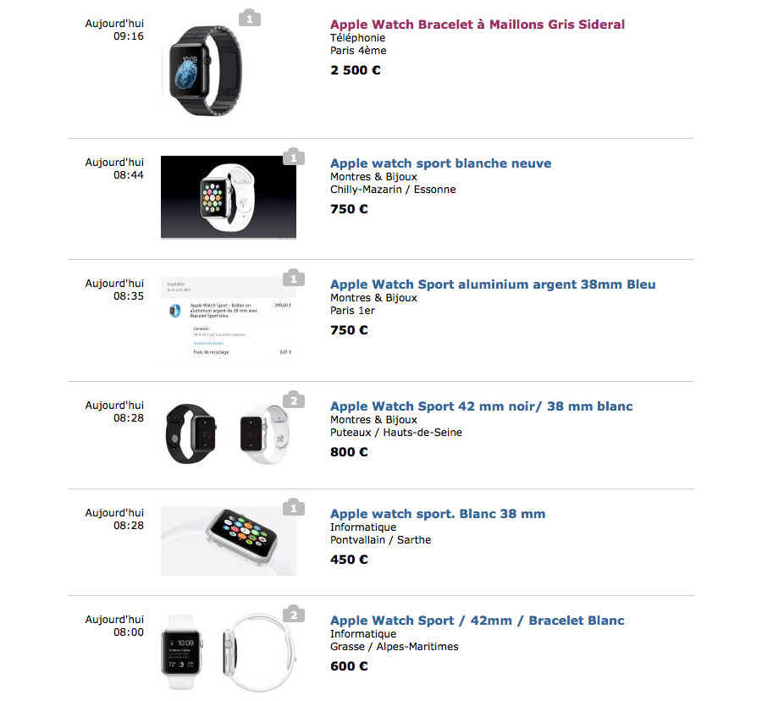The height and width of the screenshot is (701, 762).
Task: Open Apple watch sport blanche neuve listing
Action: pos(441,163)
